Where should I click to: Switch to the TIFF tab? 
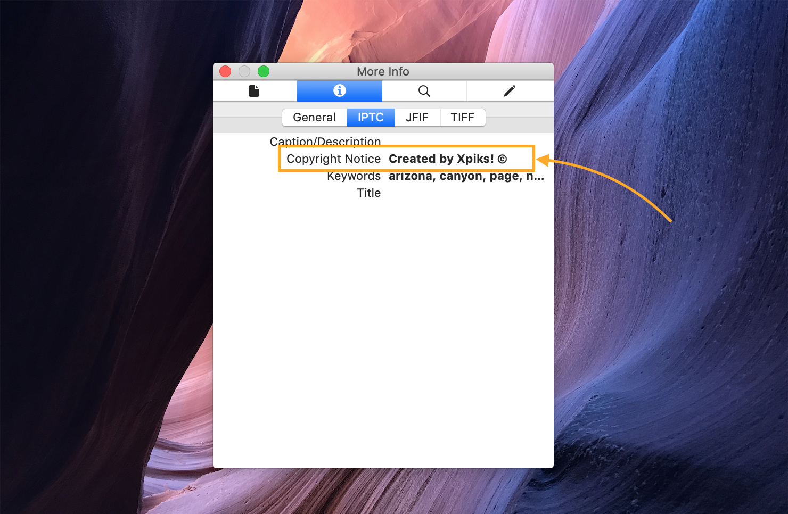pos(462,118)
